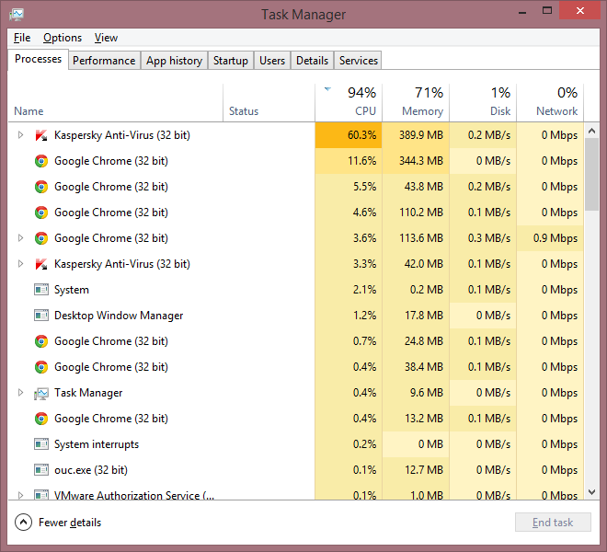Click the Desktop Window Manager icon
The height and width of the screenshot is (552, 607).
tap(40, 316)
